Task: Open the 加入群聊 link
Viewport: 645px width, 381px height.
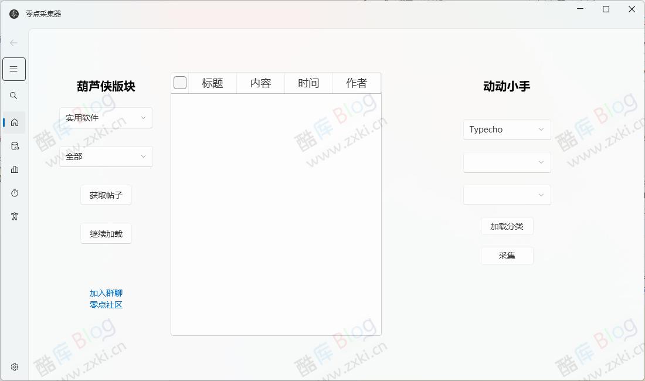Action: tap(106, 292)
